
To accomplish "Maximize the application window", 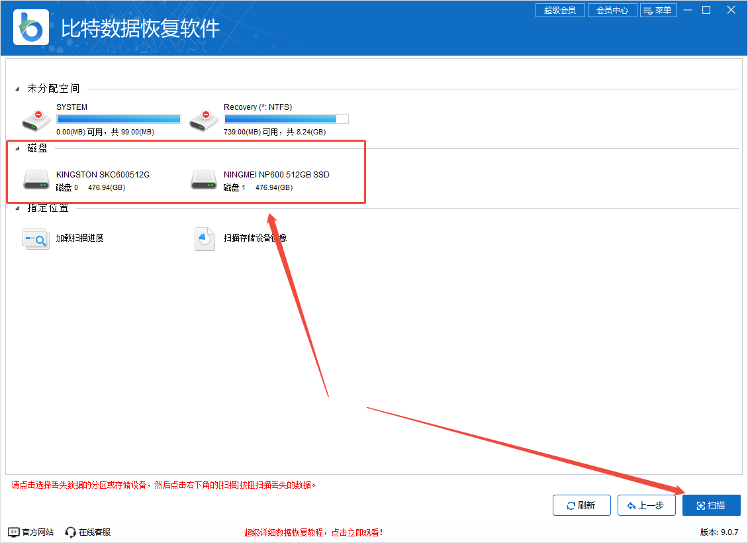I will [706, 10].
